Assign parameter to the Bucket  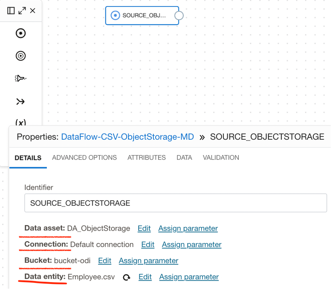tap(148, 261)
